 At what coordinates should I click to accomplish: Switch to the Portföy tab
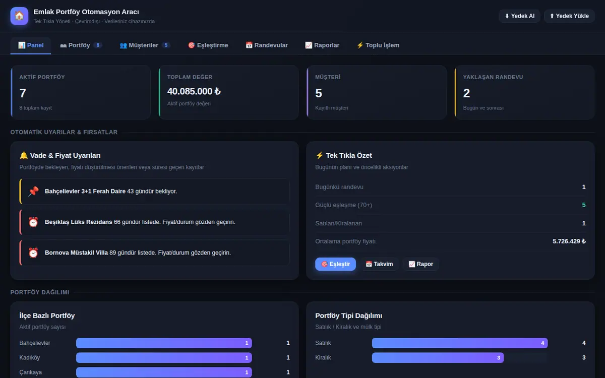tap(81, 45)
